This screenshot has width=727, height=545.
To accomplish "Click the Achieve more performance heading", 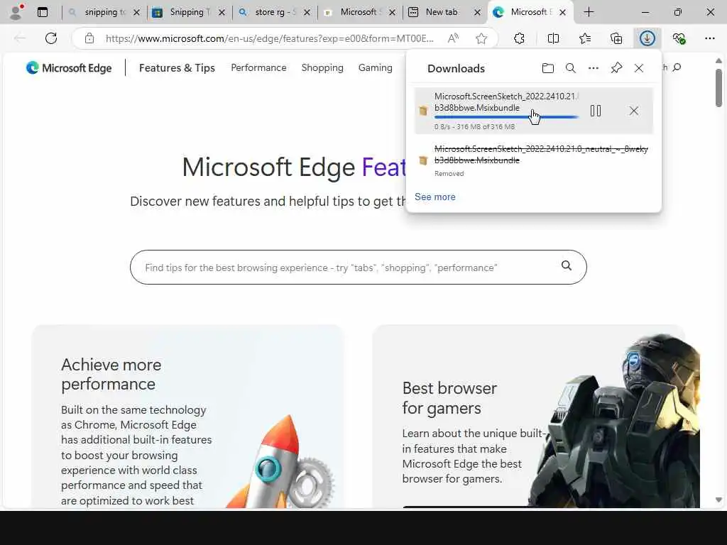I will 111,374.
